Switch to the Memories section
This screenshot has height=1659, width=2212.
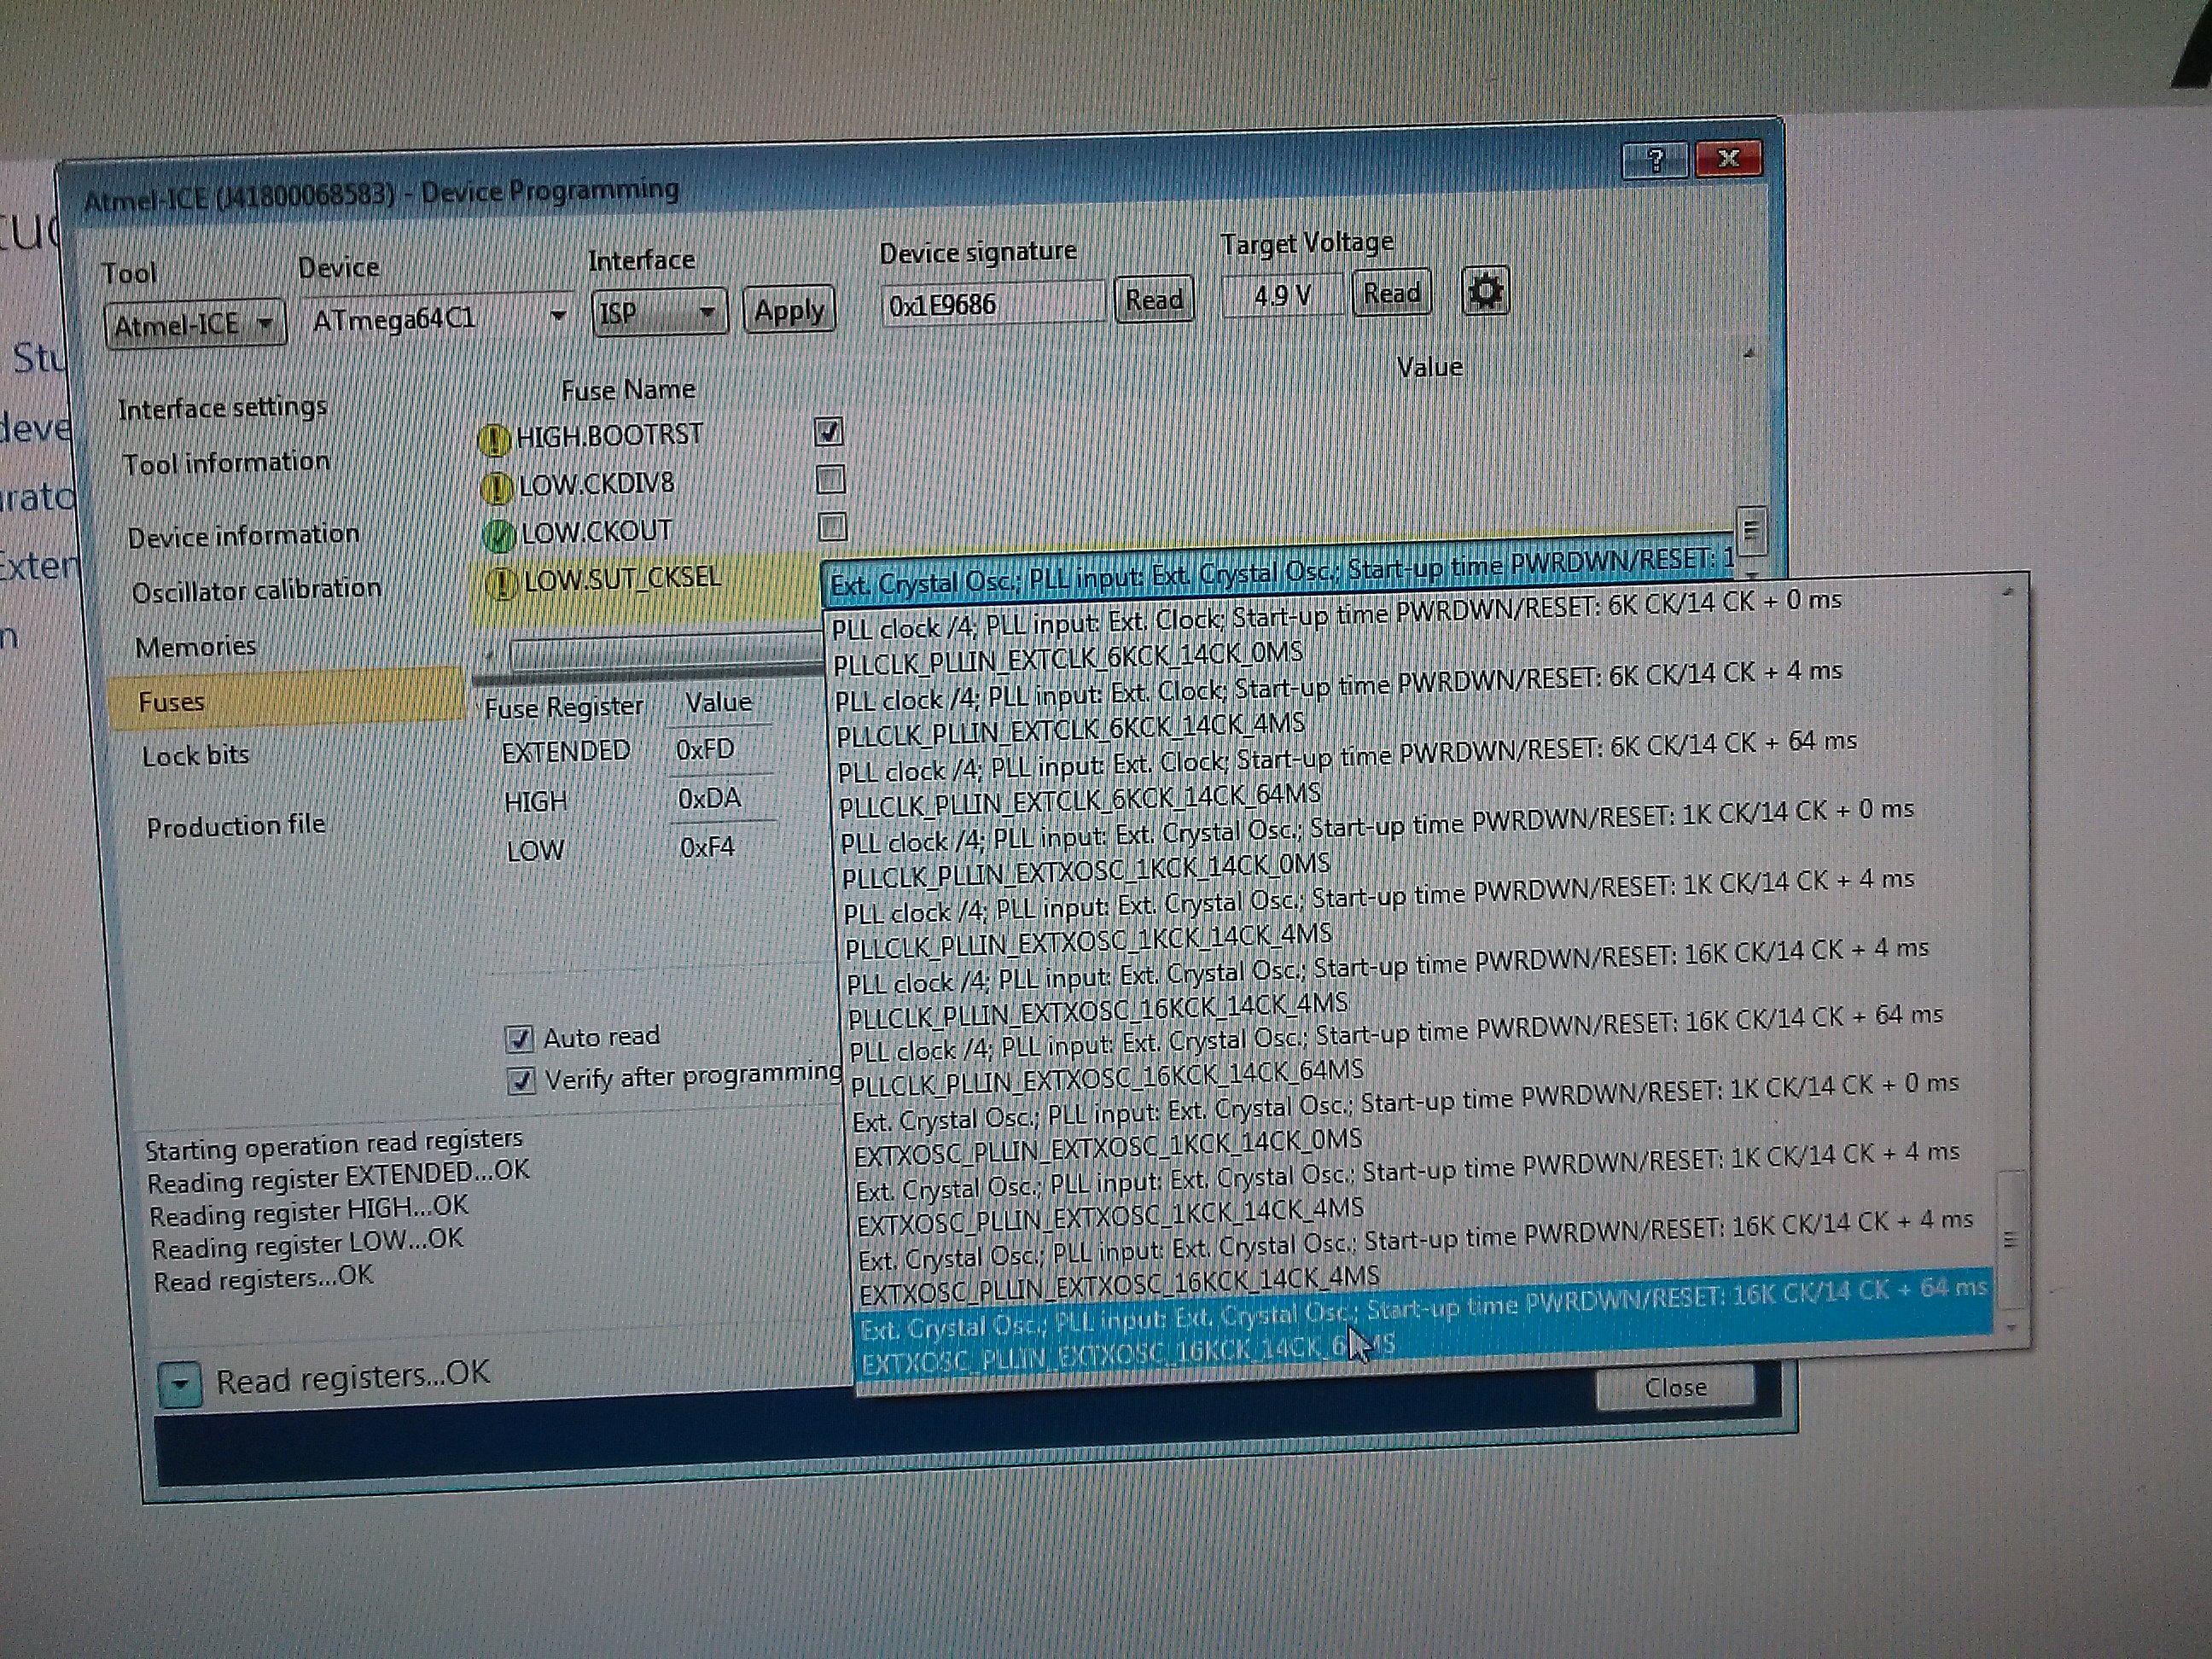(x=196, y=647)
